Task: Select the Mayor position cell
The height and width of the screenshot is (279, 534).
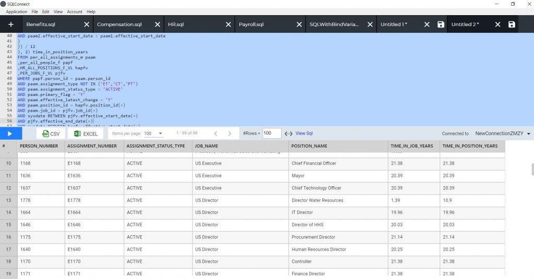Action: click(x=338, y=175)
